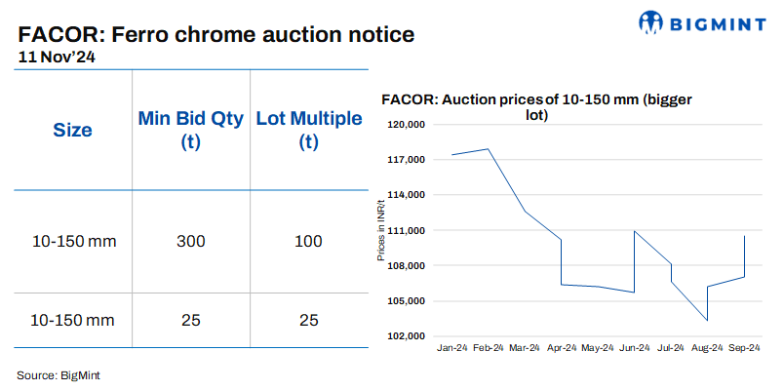Click the Ferro chrome auction notice title
The image size is (784, 391).
click(216, 35)
